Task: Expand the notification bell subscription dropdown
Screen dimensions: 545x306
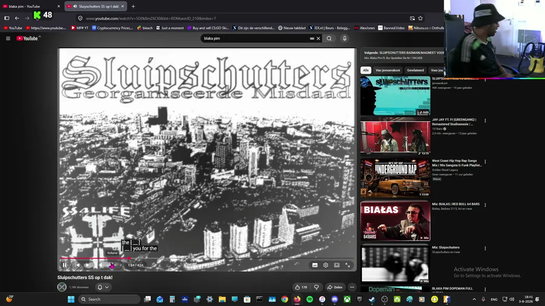Action: pyautogui.click(x=103, y=287)
